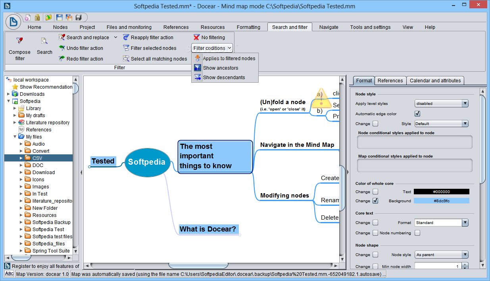Open the Format Standard dropdown

click(442, 222)
